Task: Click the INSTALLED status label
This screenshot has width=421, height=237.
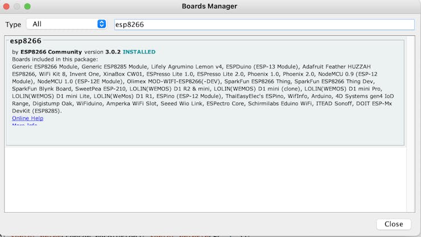Action: (139, 52)
